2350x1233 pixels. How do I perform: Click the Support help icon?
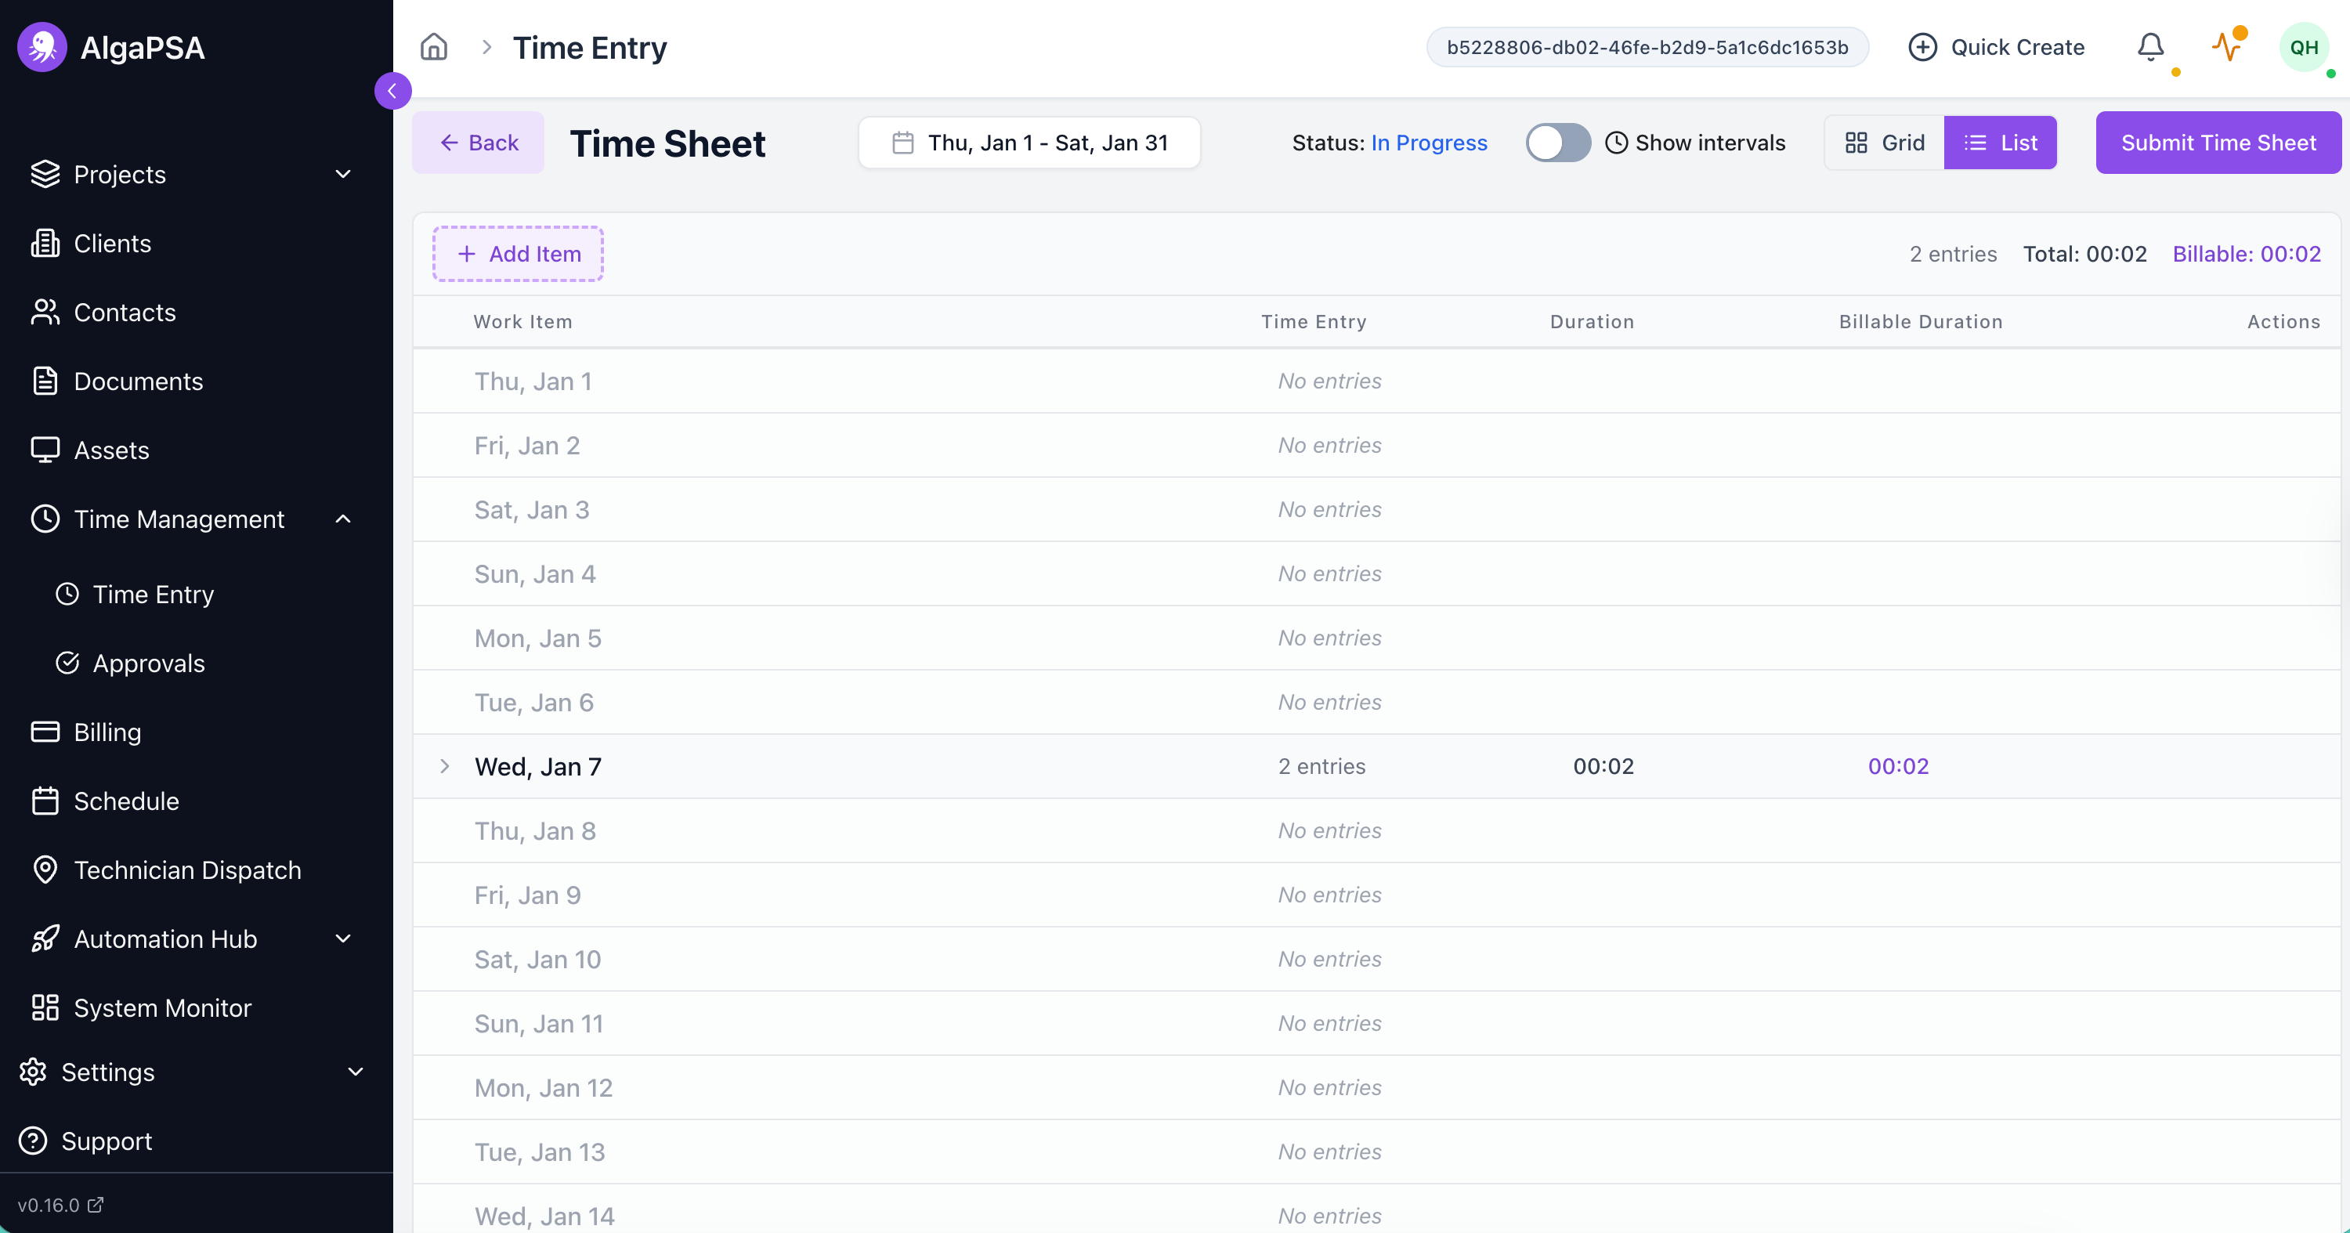pos(33,1141)
